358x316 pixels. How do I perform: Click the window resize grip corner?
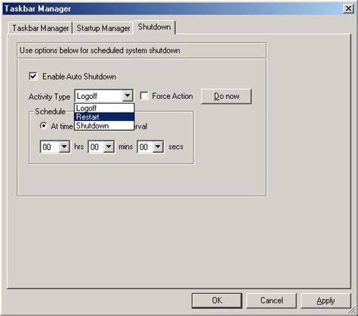click(351, 311)
